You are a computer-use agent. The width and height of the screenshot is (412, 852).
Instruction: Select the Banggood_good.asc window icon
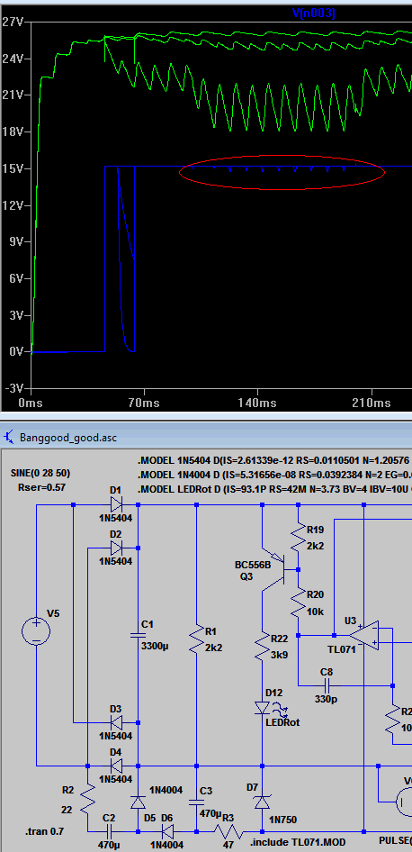(x=9, y=437)
